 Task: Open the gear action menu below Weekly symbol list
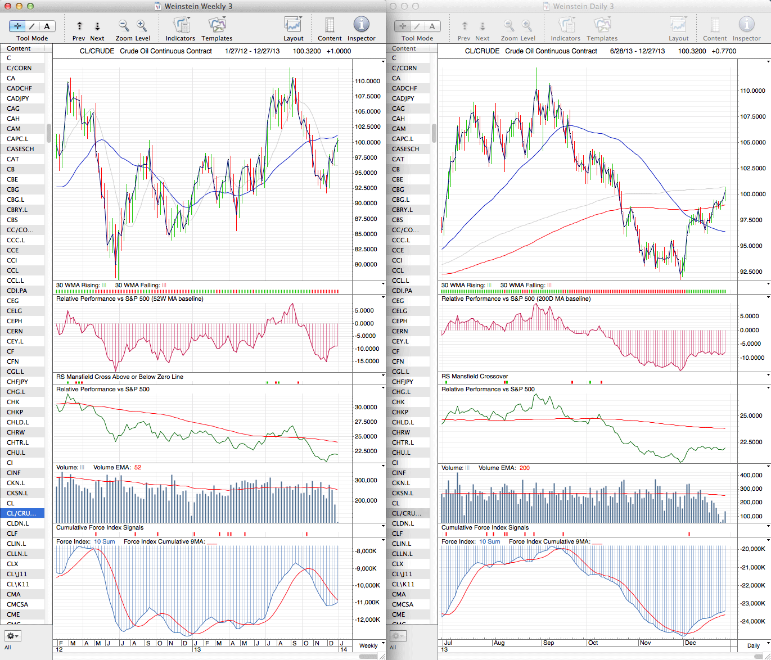[12, 636]
